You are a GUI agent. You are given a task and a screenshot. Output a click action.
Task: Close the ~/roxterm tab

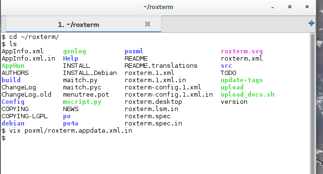click(x=148, y=25)
